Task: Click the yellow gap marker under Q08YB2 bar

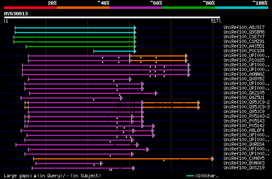Action: [113, 81]
